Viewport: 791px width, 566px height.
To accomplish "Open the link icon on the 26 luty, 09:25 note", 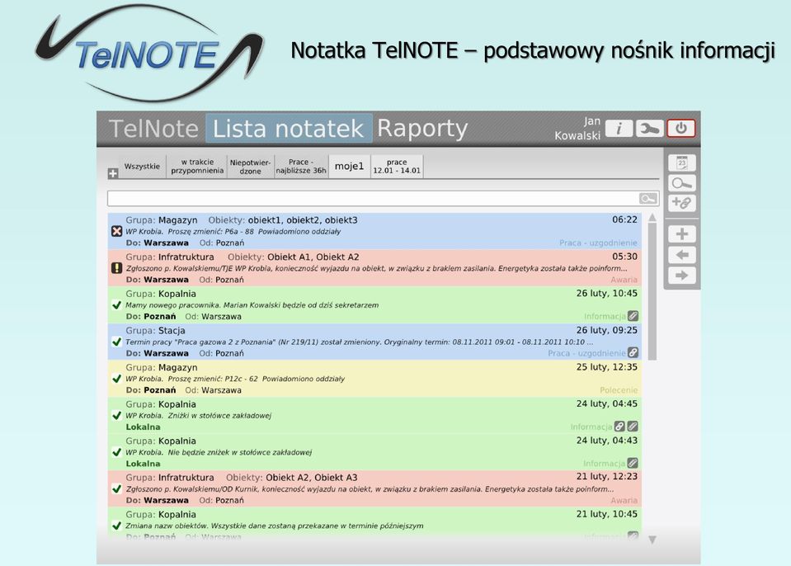I will [633, 352].
